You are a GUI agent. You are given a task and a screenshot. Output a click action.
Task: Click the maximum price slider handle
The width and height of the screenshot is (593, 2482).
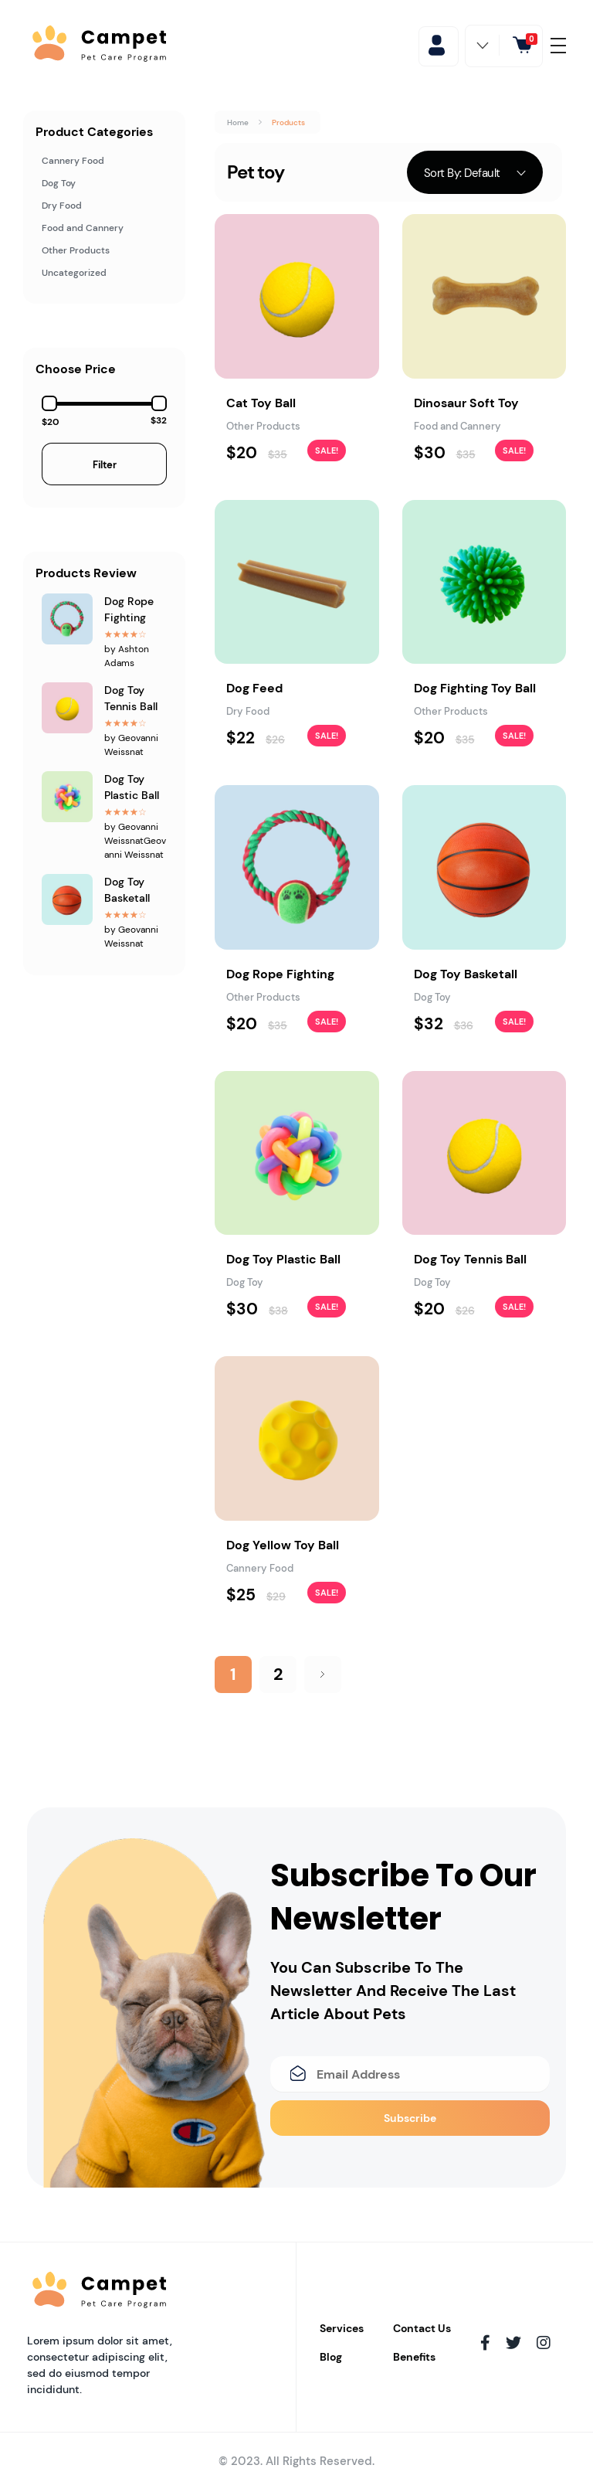159,403
